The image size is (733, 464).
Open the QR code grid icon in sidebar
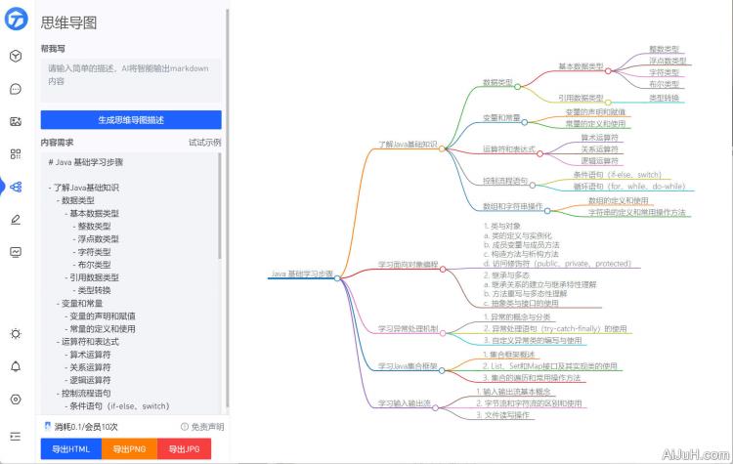point(16,153)
